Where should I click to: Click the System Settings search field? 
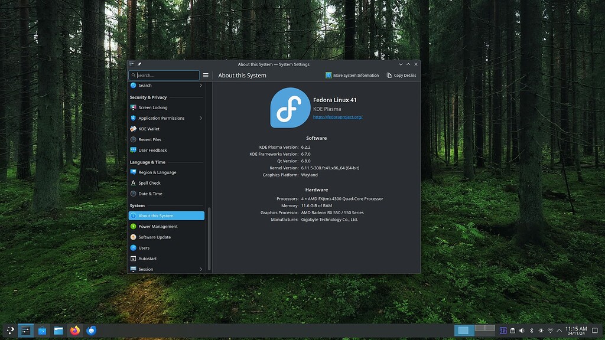[x=164, y=76]
